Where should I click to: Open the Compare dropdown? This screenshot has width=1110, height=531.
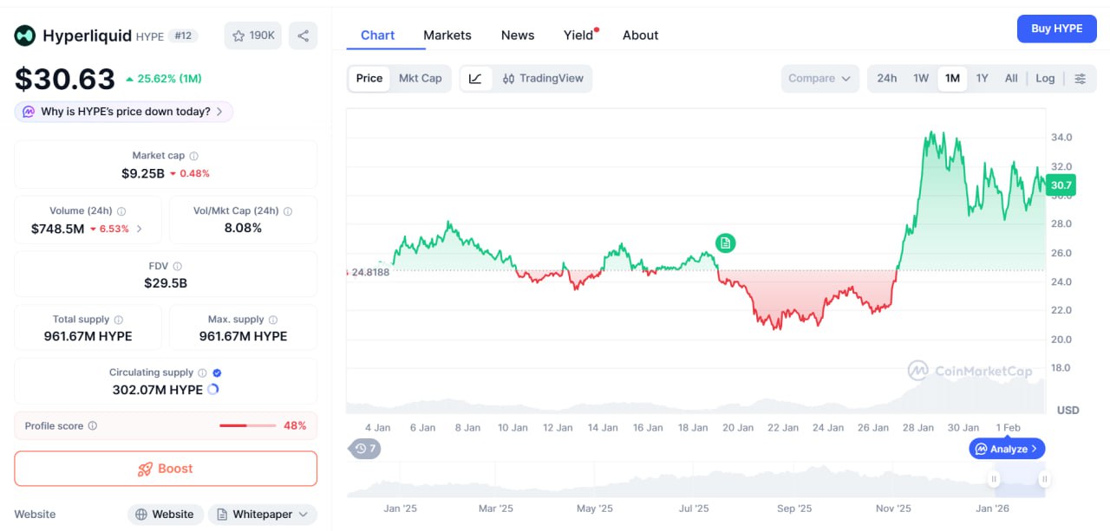tap(819, 78)
